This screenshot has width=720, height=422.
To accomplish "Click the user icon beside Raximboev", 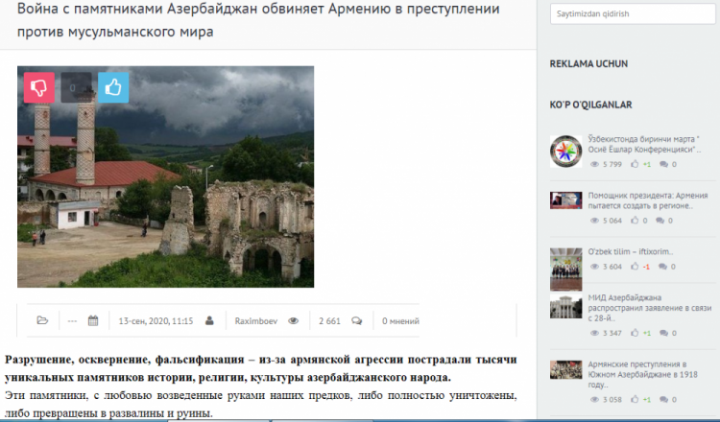I will pyautogui.click(x=224, y=320).
